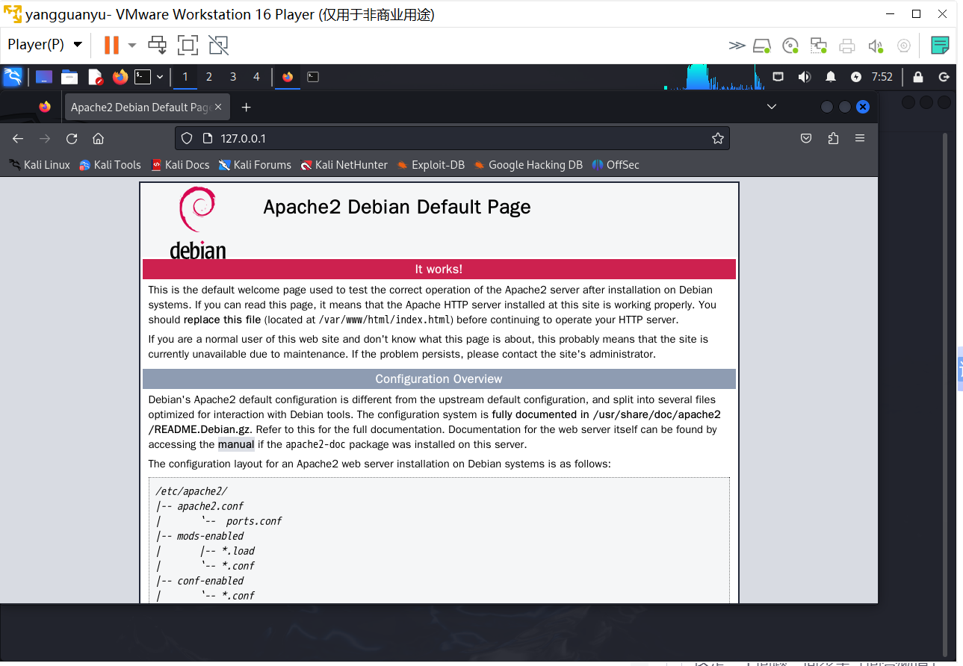Toggle the VMware hard disk device
Screen dimensions: 963x666
click(x=761, y=46)
